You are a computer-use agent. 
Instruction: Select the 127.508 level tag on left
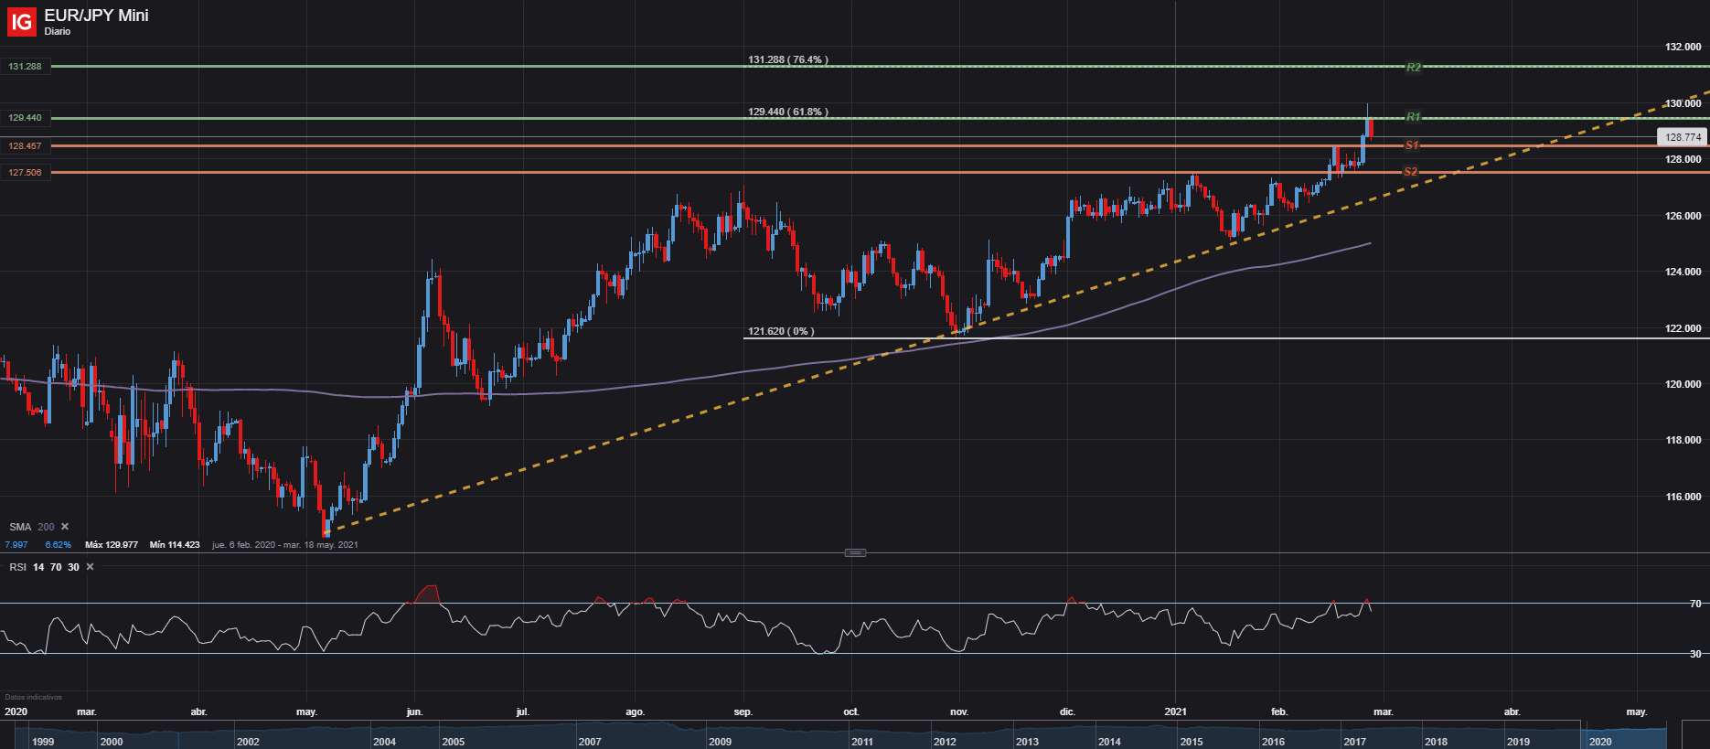26,173
